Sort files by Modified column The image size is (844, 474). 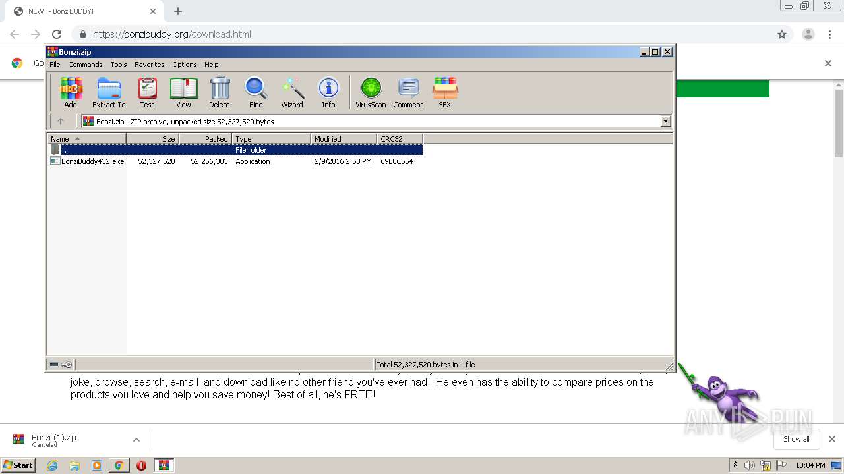click(x=344, y=138)
